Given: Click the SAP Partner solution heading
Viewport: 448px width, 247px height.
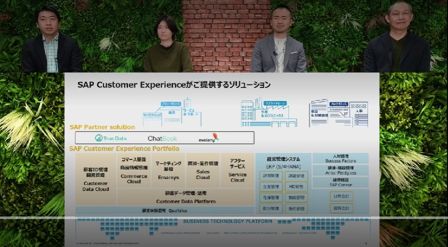Looking at the screenshot, I should click(x=102, y=127).
